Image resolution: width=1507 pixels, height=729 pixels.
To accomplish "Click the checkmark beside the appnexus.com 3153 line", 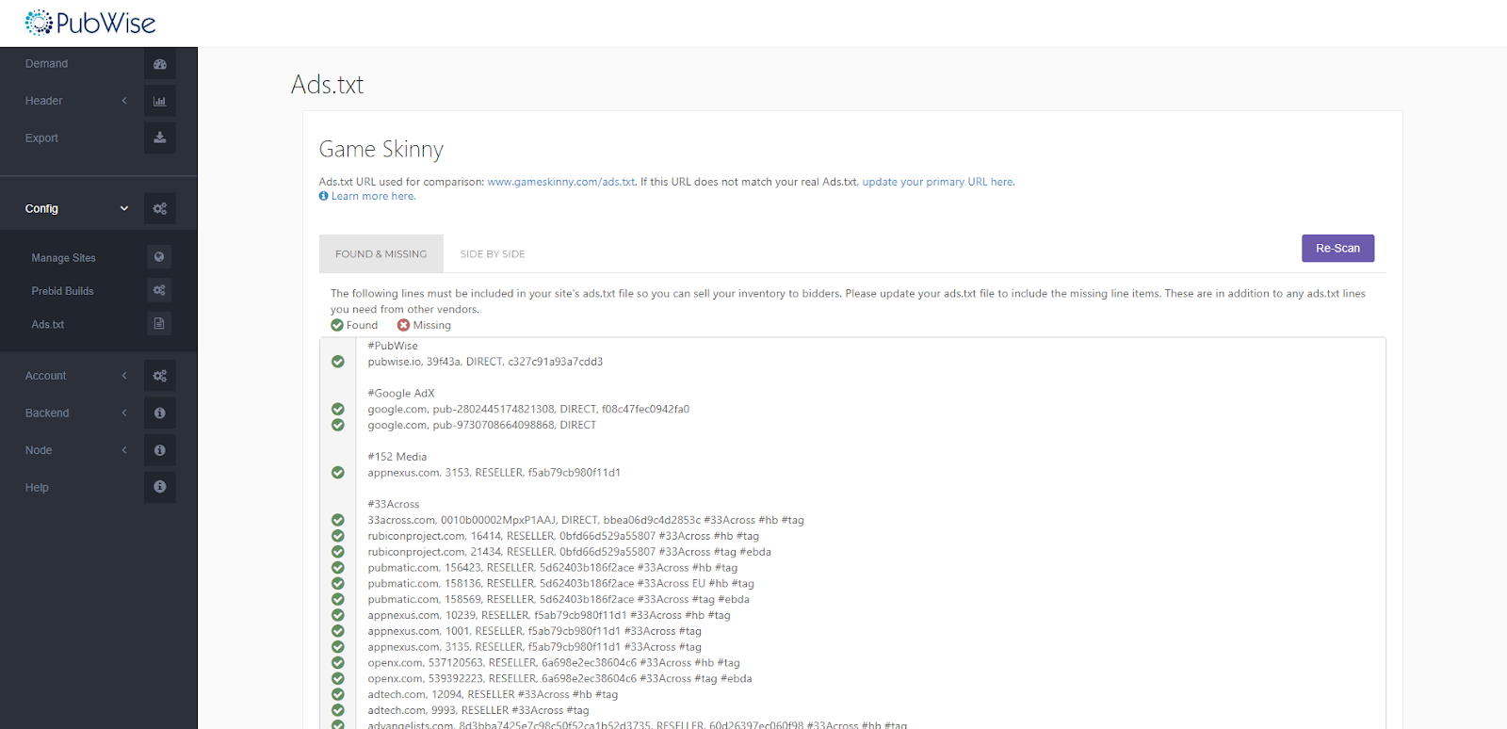I will (338, 473).
